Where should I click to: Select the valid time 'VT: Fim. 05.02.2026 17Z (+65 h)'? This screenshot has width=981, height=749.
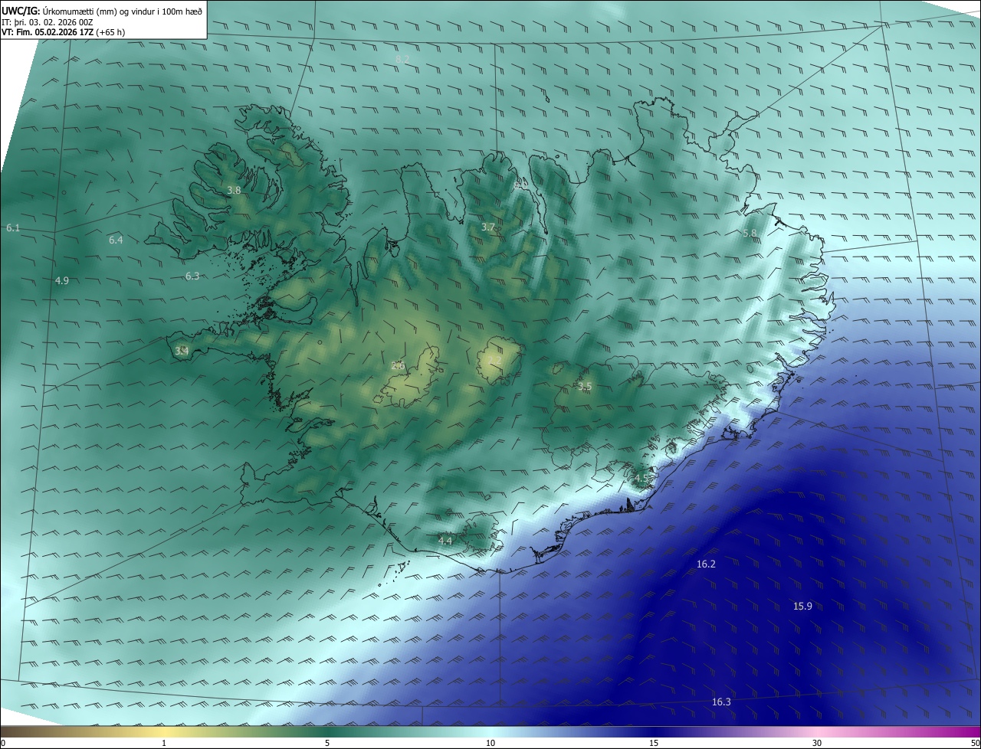coord(64,32)
